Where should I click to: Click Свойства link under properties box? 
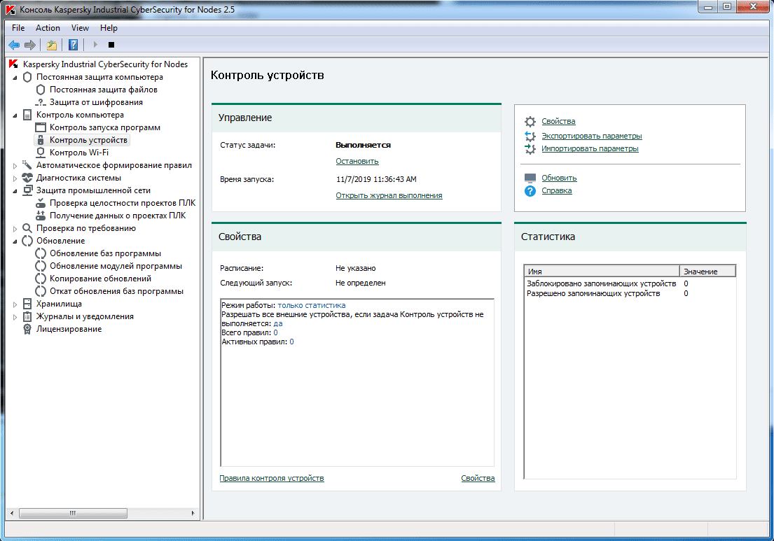478,478
